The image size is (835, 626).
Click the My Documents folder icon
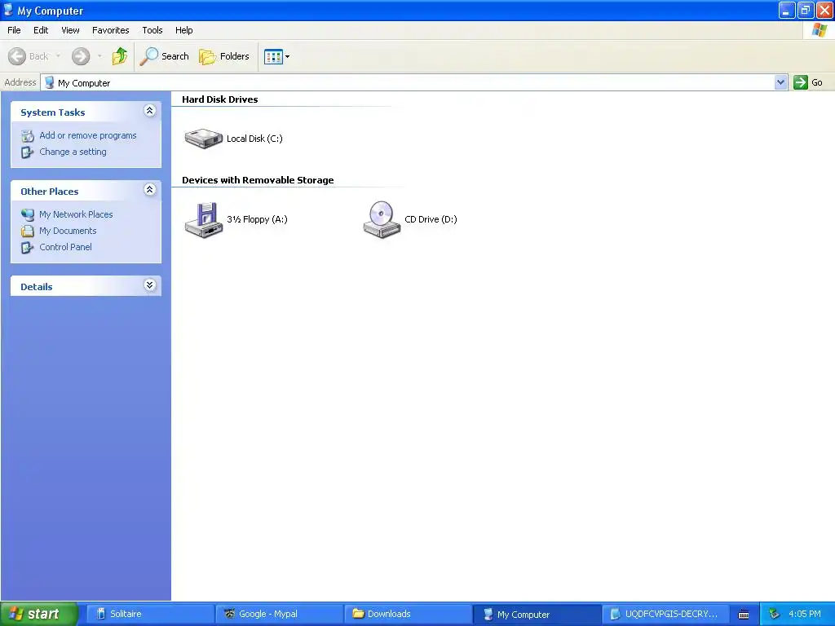click(28, 231)
